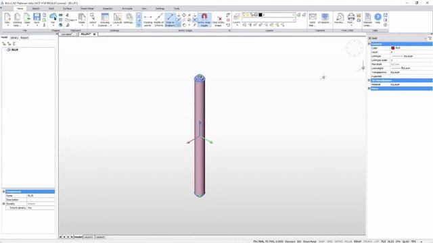This screenshot has height=243, width=433.
Task: Edit the component Name field
Action: click(x=41, y=196)
